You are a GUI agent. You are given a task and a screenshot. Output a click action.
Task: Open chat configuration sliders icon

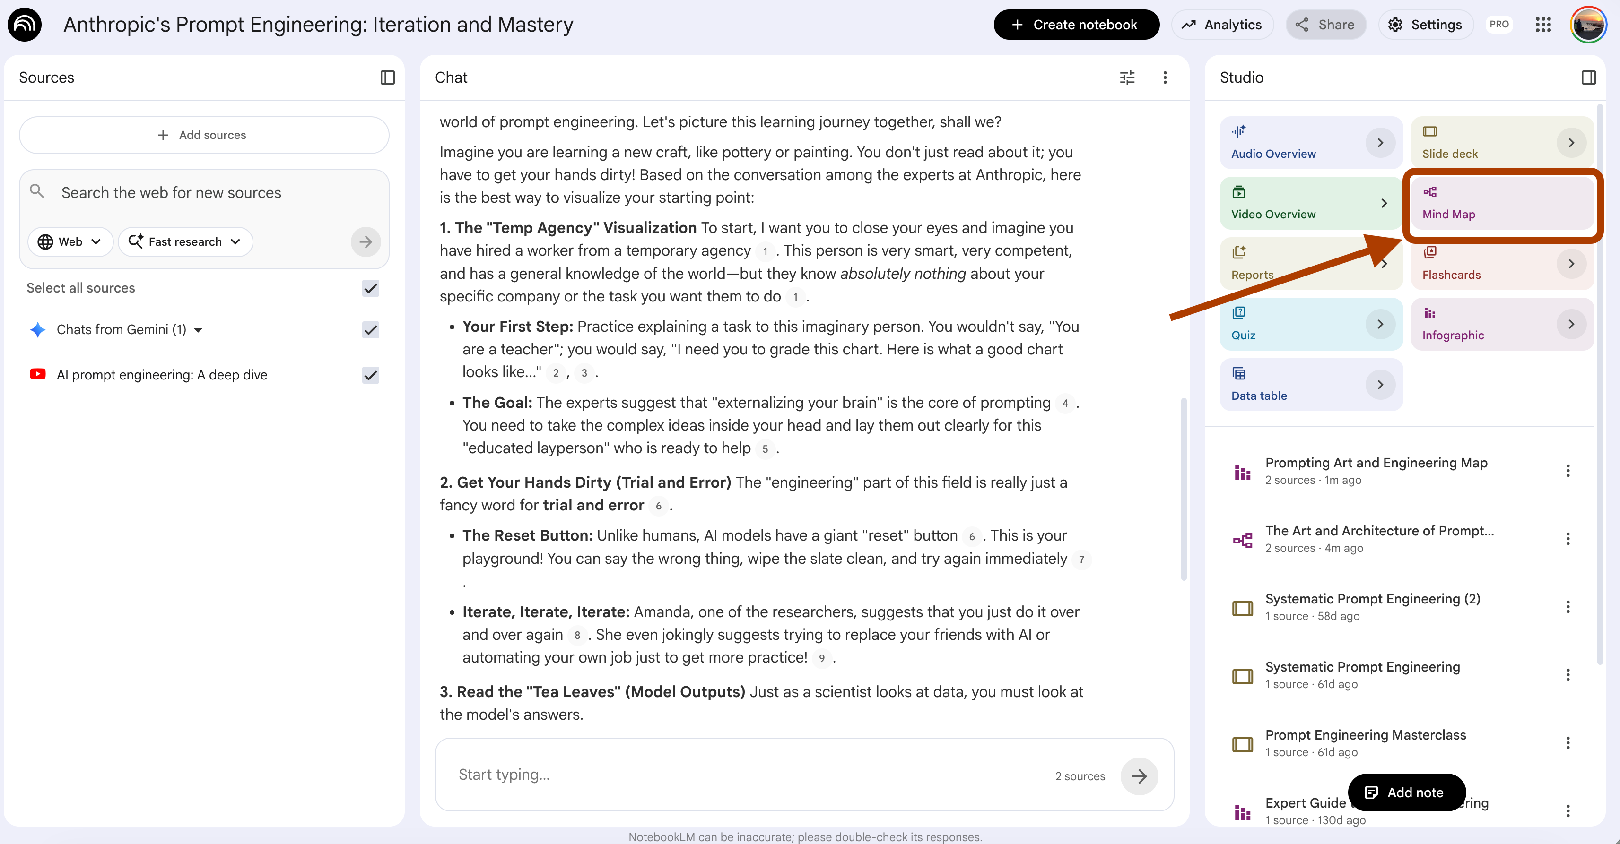click(x=1127, y=78)
